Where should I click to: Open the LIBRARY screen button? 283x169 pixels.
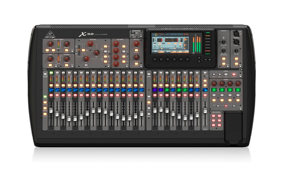[208, 45]
